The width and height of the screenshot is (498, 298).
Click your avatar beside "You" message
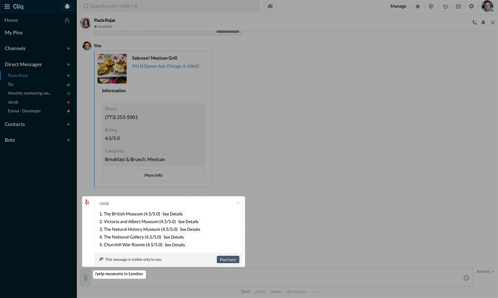pyautogui.click(x=87, y=46)
